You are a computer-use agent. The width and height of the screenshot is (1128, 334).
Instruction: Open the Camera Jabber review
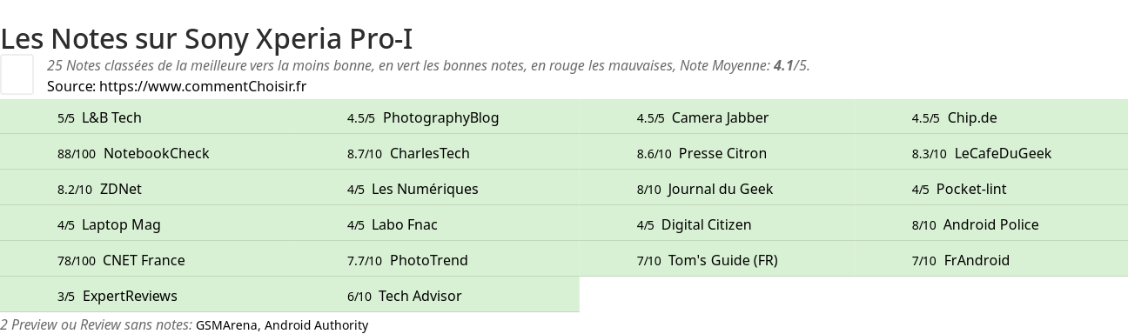point(716,117)
